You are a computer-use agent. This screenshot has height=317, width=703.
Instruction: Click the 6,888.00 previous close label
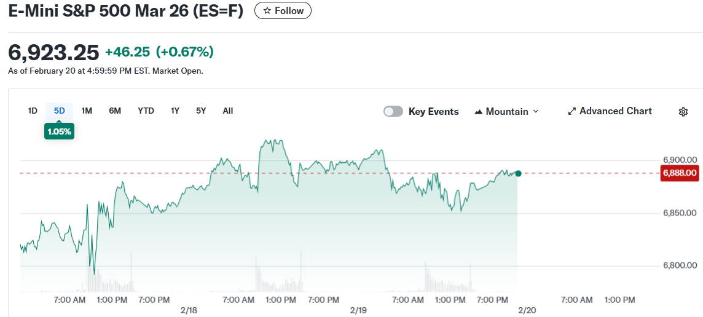(680, 173)
